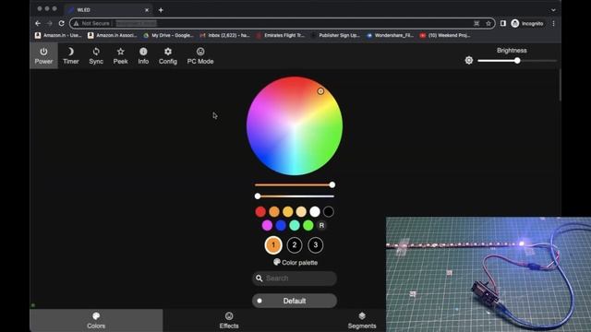Click the Incognito profile indicator

pos(527,23)
